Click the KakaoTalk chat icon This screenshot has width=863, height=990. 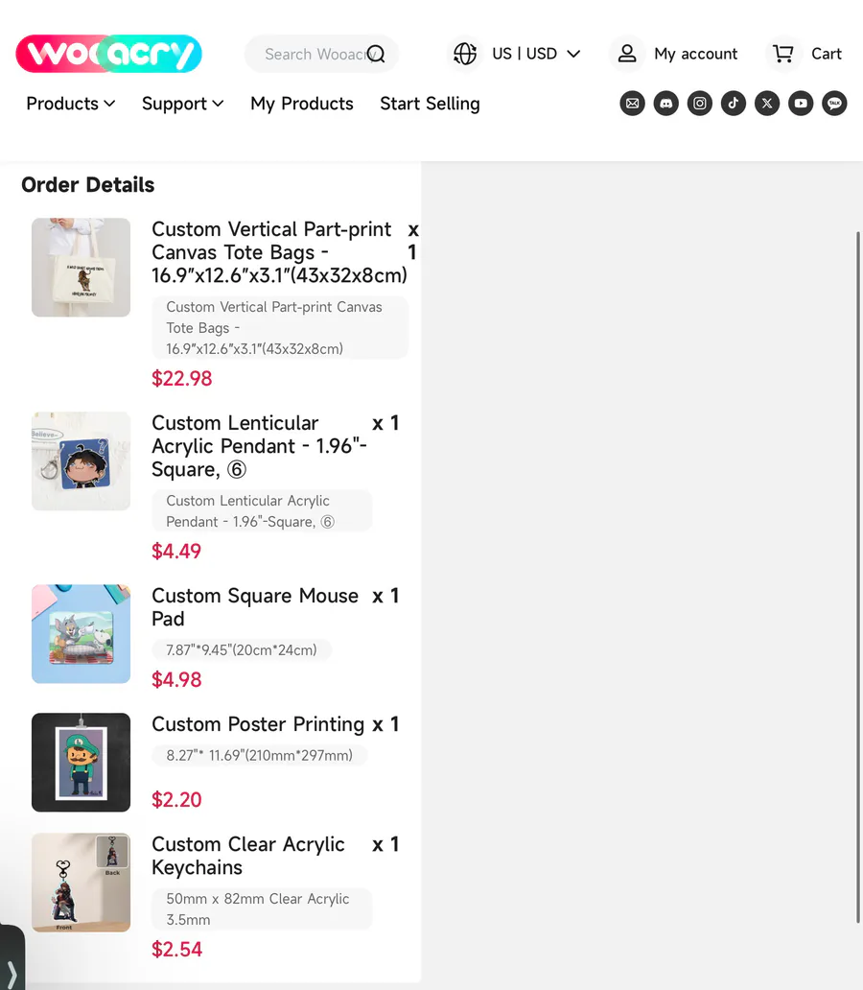click(834, 104)
